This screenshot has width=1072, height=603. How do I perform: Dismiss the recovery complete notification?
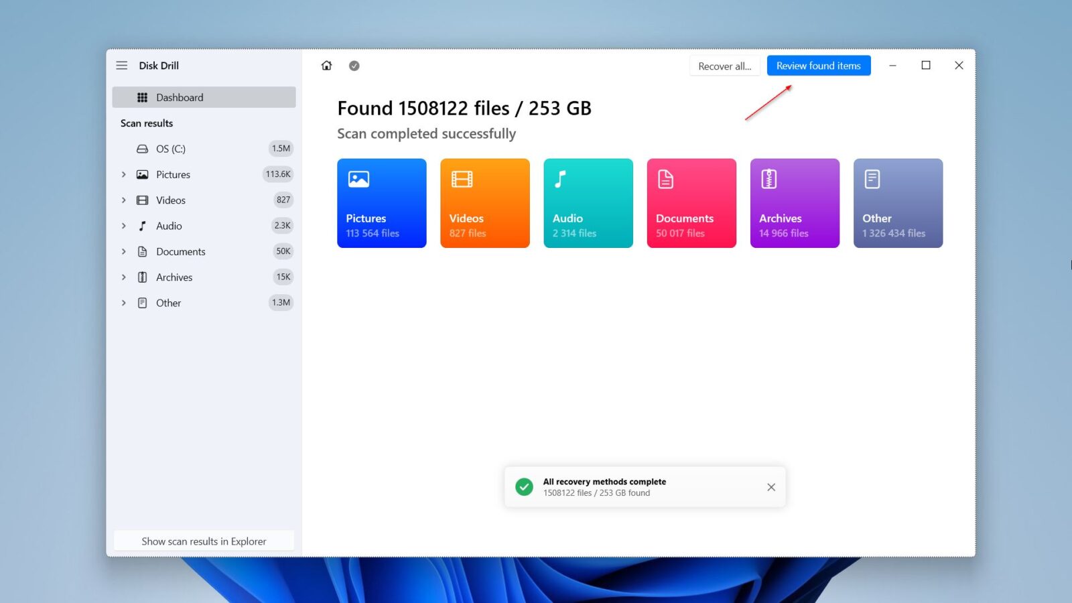[x=770, y=487]
